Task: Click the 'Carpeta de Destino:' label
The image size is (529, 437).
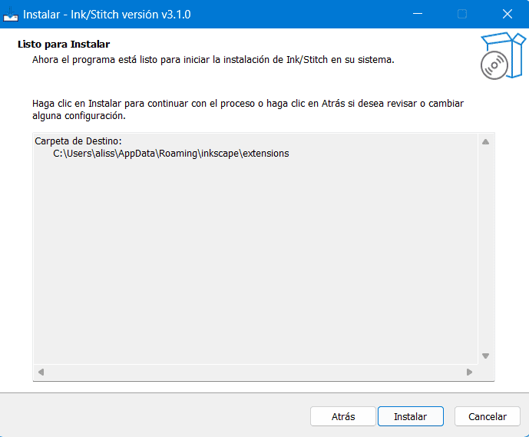Action: point(78,141)
